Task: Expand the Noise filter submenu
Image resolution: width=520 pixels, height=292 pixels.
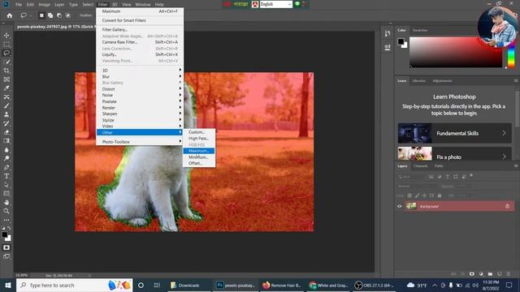Action: [x=140, y=95]
